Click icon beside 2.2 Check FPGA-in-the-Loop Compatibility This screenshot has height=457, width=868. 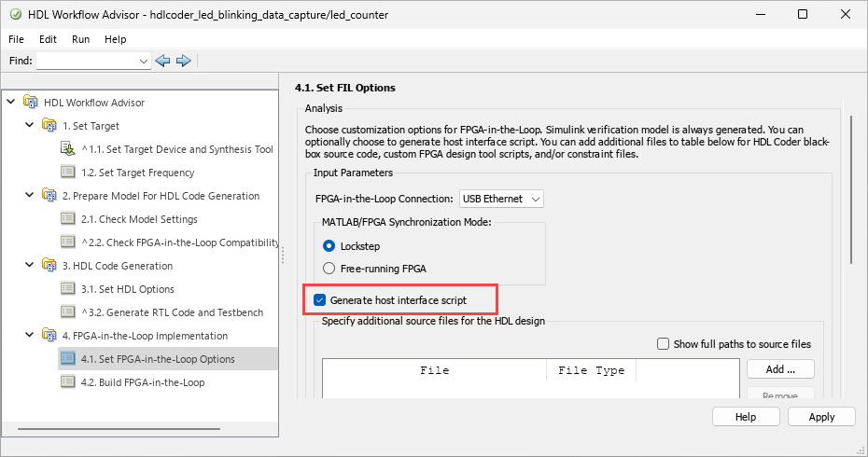[67, 242]
